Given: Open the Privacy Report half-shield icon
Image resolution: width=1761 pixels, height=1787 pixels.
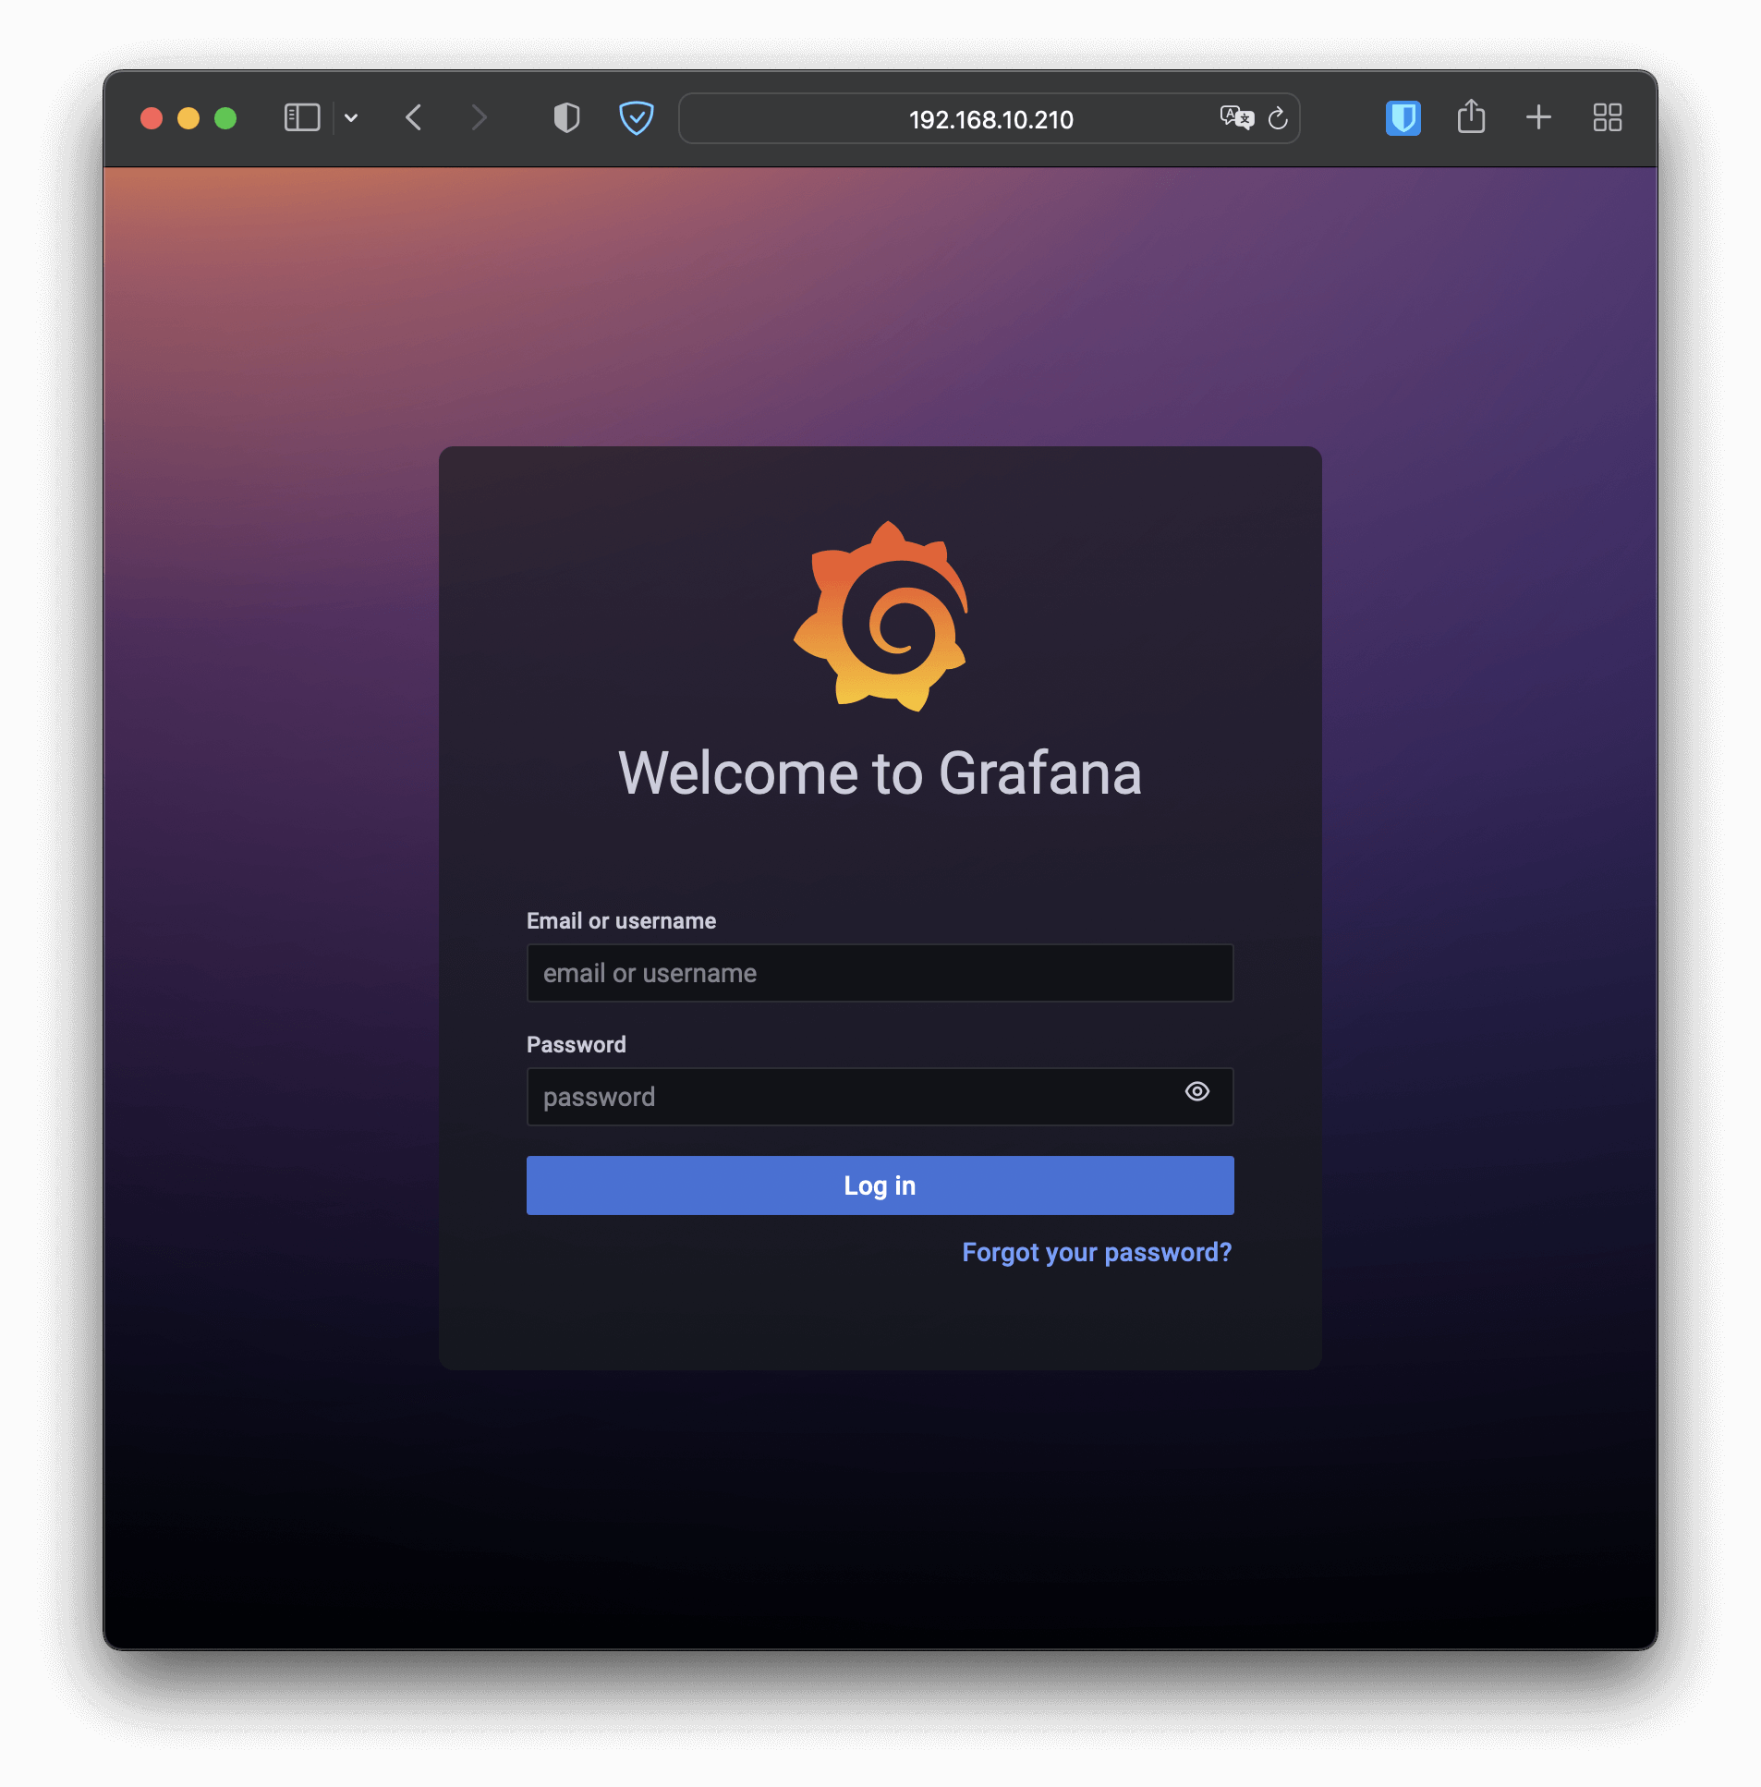Looking at the screenshot, I should [566, 117].
